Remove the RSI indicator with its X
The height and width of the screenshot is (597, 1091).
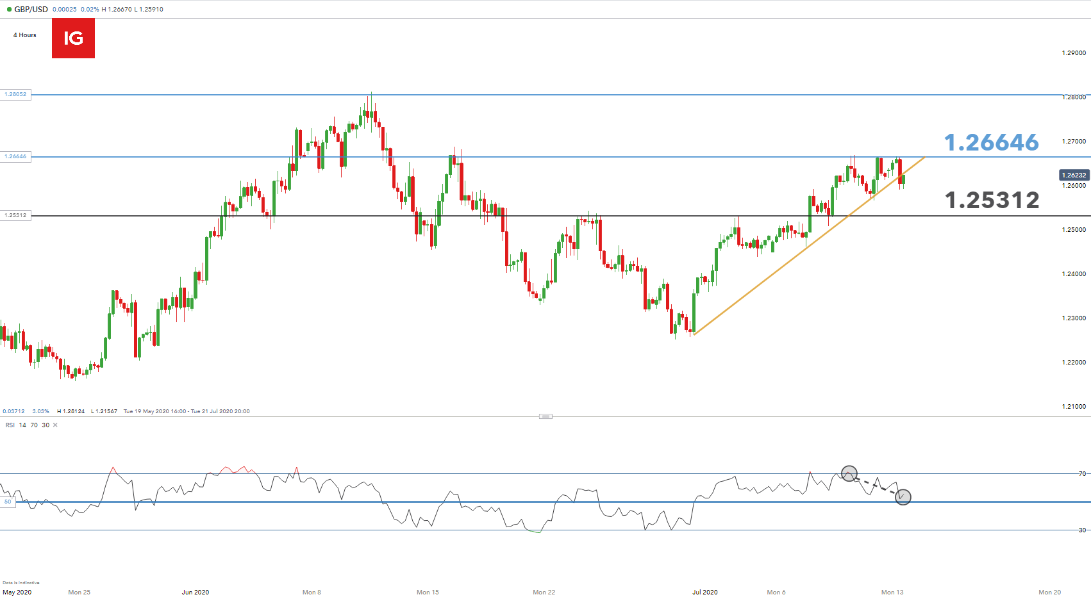pyautogui.click(x=55, y=425)
